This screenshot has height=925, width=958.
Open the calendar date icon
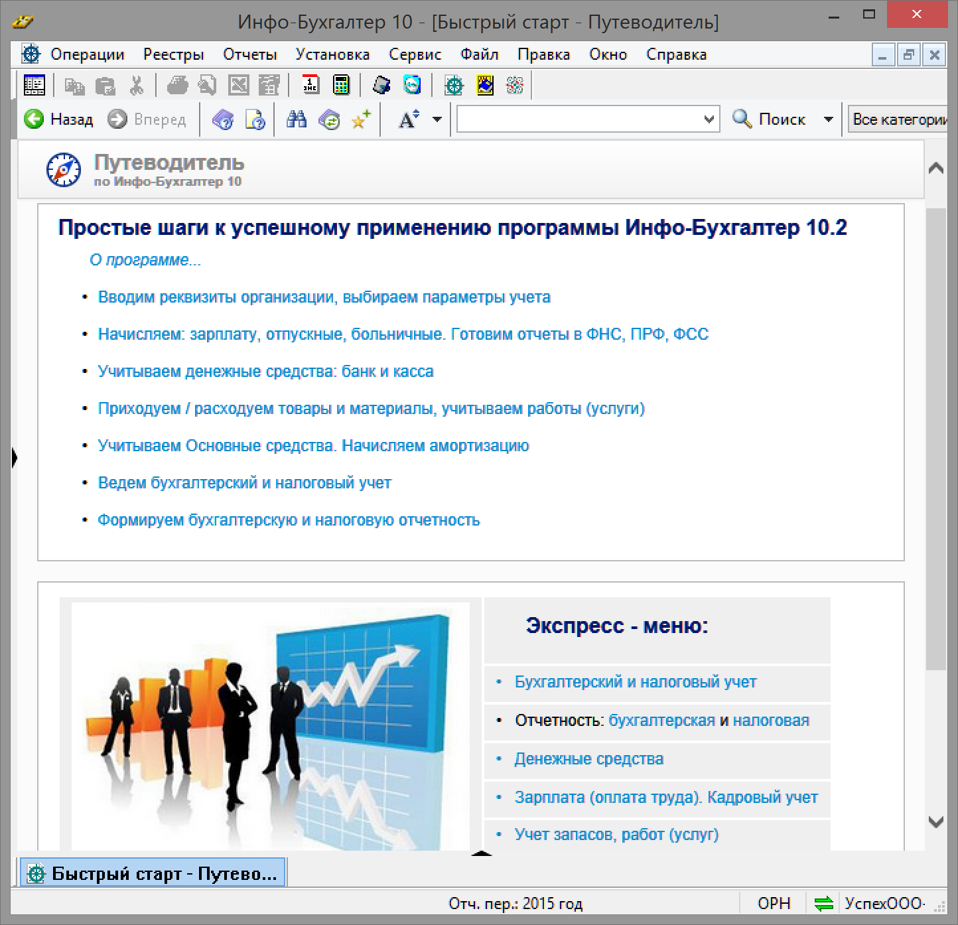click(310, 85)
